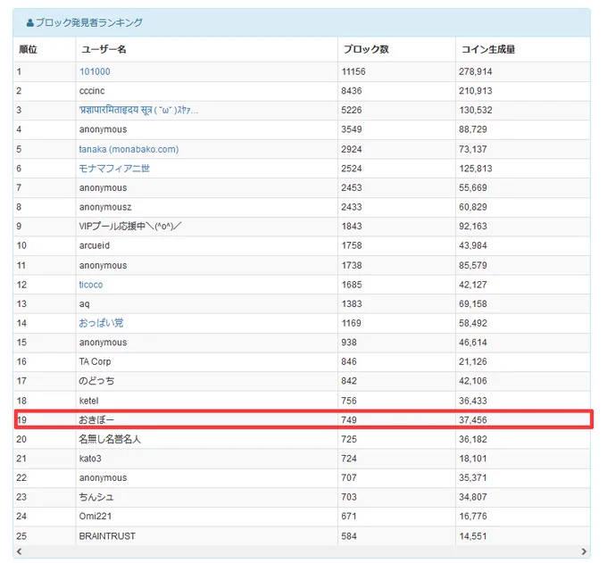The width and height of the screenshot is (607, 563).
Task: Open the おっぱい党 user link
Action: point(101,323)
